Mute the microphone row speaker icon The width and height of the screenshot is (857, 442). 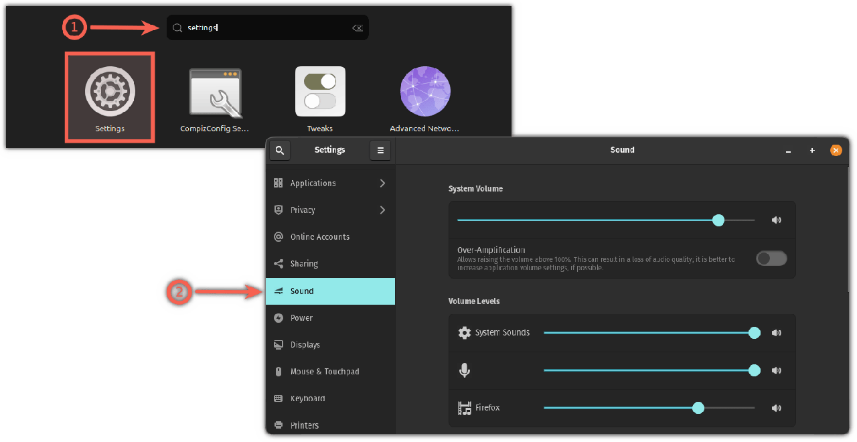click(x=776, y=370)
